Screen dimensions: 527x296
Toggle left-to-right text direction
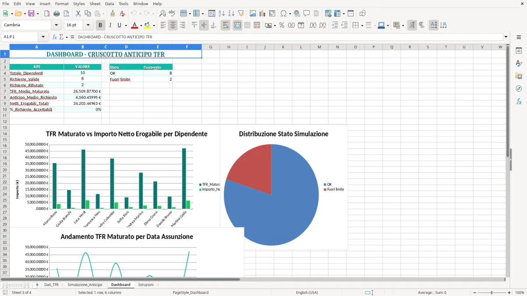click(412, 25)
